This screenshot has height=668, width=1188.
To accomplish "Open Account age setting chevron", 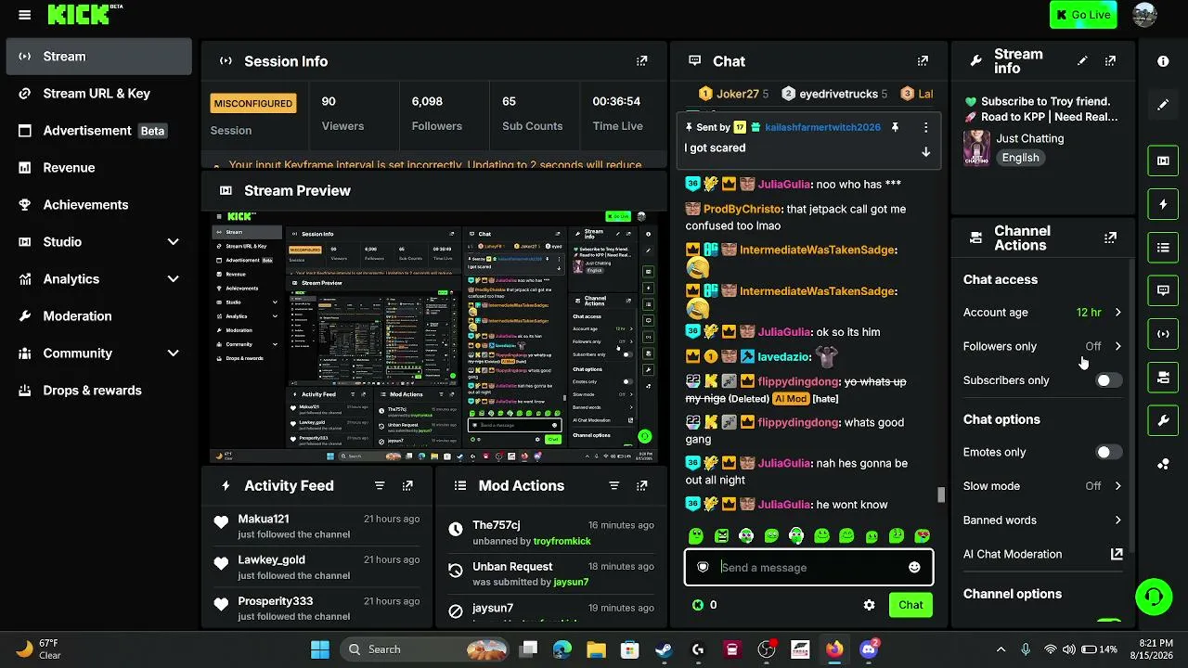I will pos(1117,313).
